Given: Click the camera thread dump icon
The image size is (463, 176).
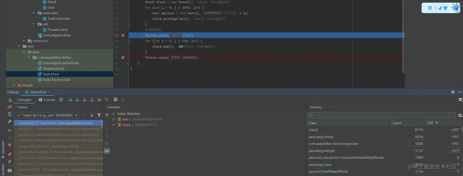Looking at the screenshot, I should 10,170.
